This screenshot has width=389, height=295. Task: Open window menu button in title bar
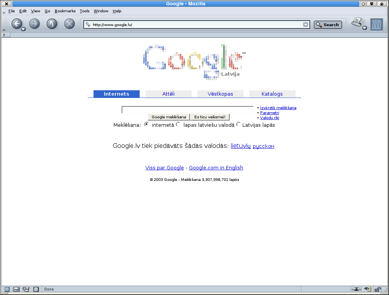coord(7,4)
